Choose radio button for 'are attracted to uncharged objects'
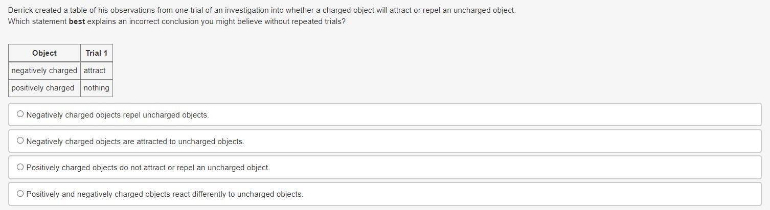Viewport: 770px width, 210px height. [20, 141]
